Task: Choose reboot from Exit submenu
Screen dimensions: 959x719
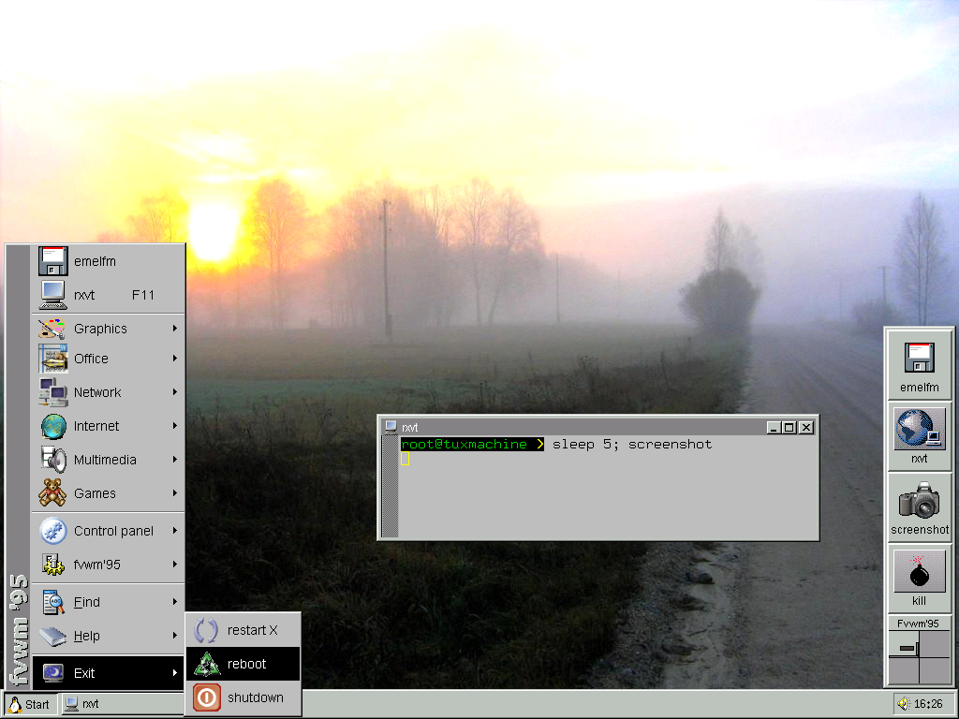Action: point(243,664)
